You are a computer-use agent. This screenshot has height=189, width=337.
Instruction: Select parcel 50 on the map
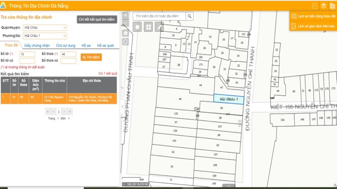pos(294,91)
